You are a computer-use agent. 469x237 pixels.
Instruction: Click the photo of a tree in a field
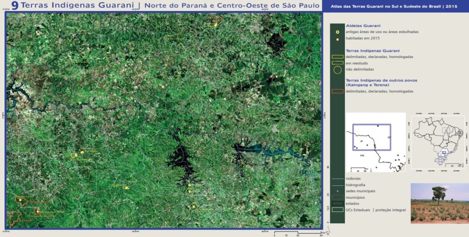coord(440,203)
